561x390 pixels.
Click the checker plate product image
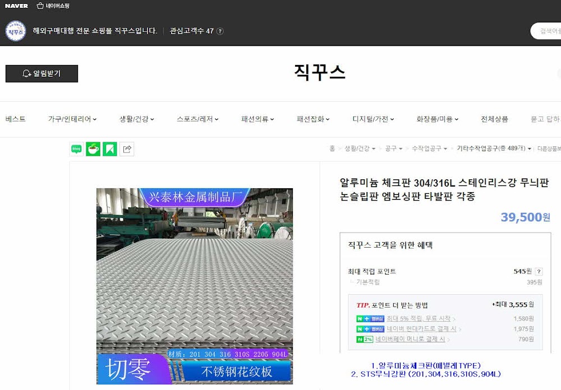[195, 286]
